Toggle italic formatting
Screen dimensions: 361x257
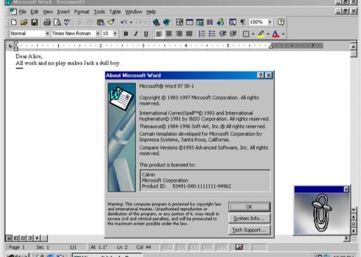tap(136, 34)
